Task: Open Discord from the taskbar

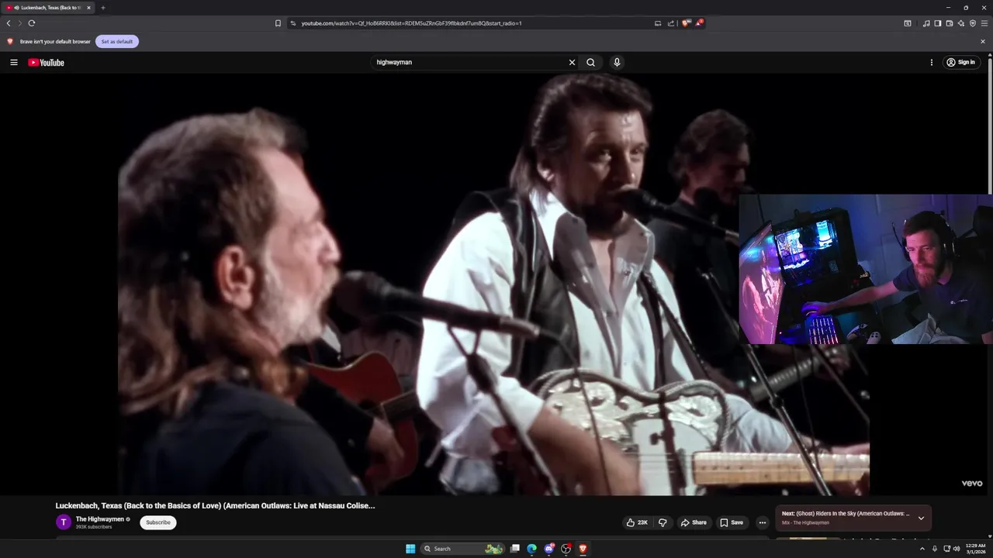Action: (x=548, y=549)
